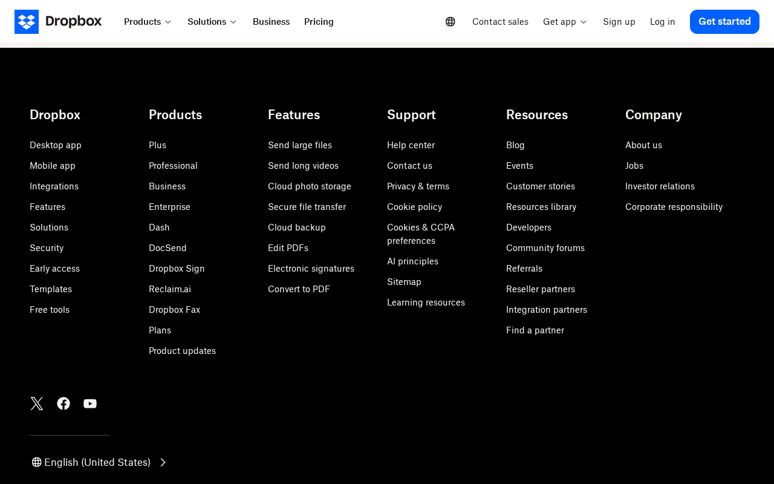Screen dimensions: 774x484
Task: Expand the Products dropdown in the header
Action: pyautogui.click(x=148, y=22)
